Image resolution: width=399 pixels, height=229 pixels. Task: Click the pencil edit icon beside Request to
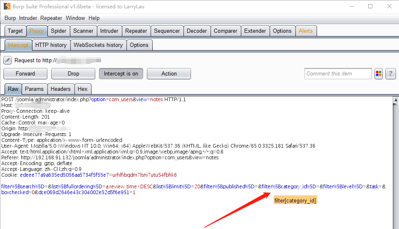(x=7, y=60)
